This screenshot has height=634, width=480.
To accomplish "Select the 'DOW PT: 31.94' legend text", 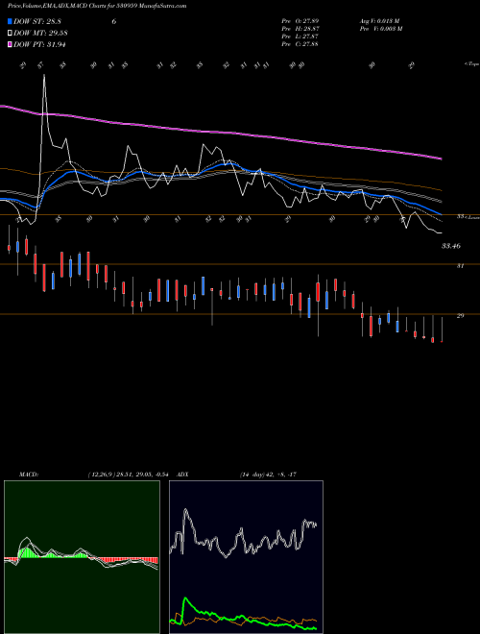I will [x=39, y=44].
